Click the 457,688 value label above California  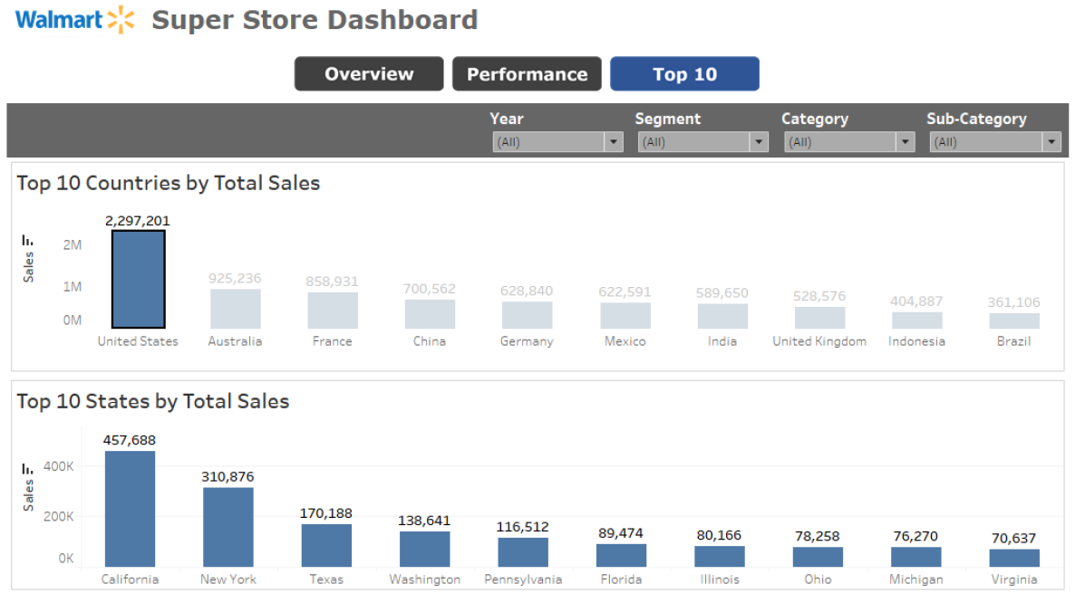tap(130, 440)
